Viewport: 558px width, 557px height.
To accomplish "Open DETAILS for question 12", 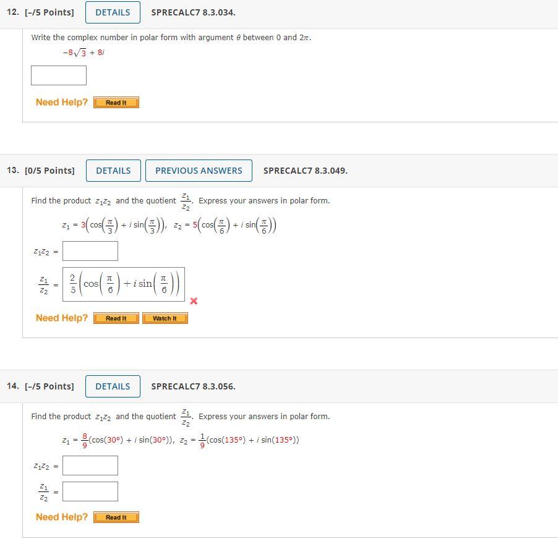I will click(x=112, y=12).
